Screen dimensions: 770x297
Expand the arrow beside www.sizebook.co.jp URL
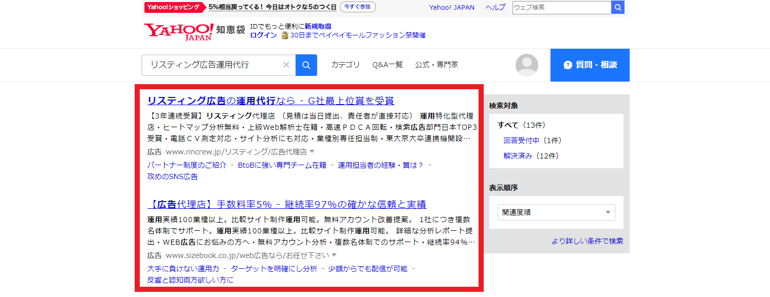[x=334, y=255]
